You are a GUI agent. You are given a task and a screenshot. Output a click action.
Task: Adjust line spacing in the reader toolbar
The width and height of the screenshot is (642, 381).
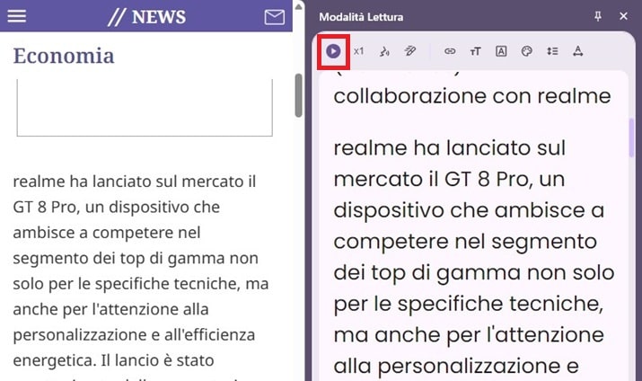pyautogui.click(x=552, y=51)
